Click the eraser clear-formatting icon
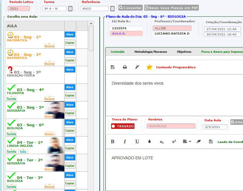243x191 pixels. tap(199, 141)
